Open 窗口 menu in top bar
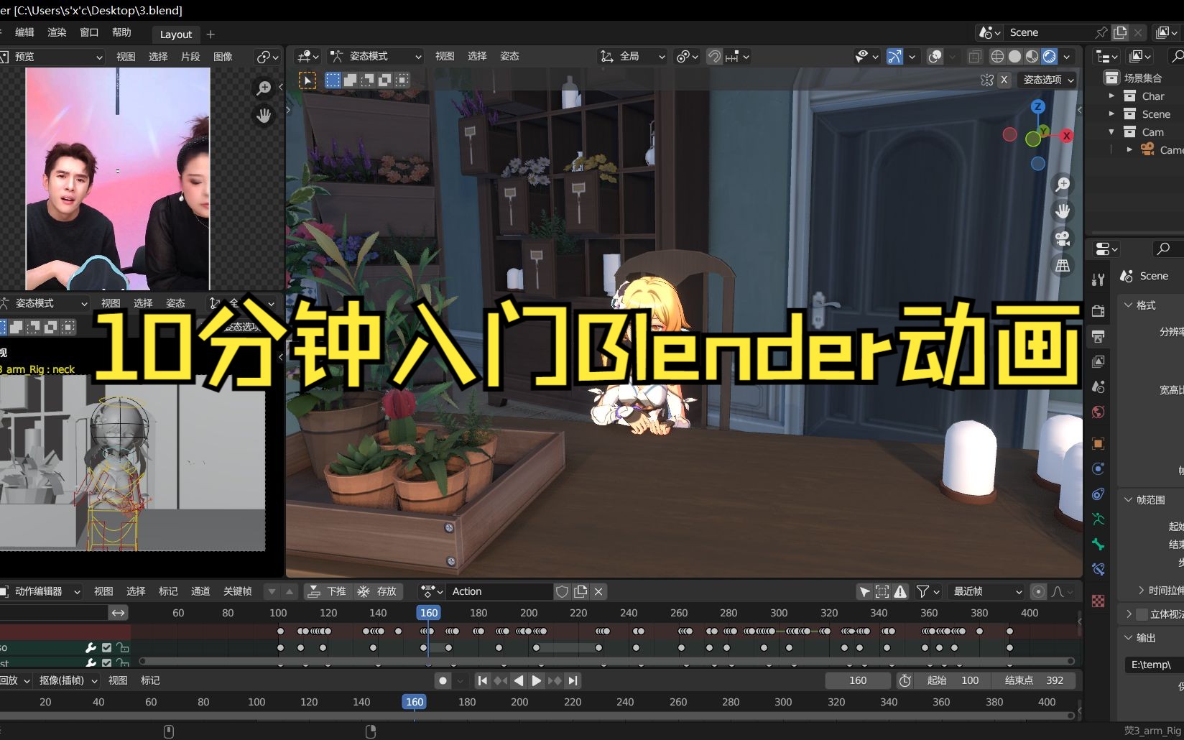Screen dimensions: 1184x740 pos(89,32)
